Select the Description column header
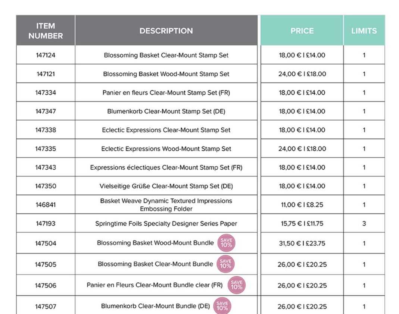Viewport: 399px width, 314px height. click(166, 31)
